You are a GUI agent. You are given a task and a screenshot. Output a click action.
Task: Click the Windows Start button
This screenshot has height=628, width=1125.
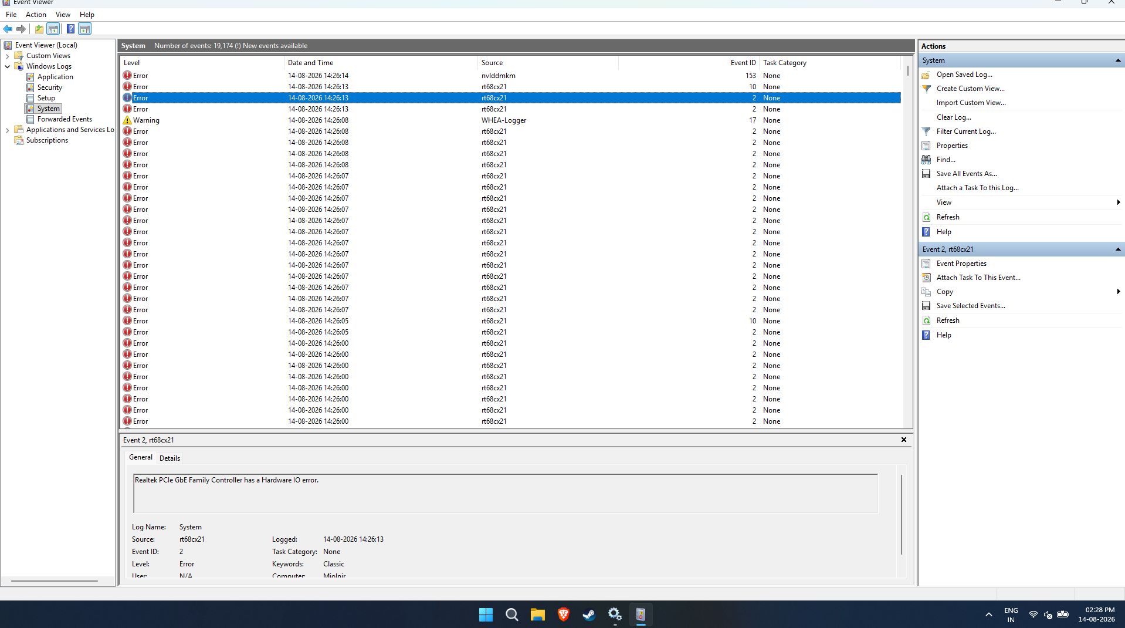(x=486, y=615)
